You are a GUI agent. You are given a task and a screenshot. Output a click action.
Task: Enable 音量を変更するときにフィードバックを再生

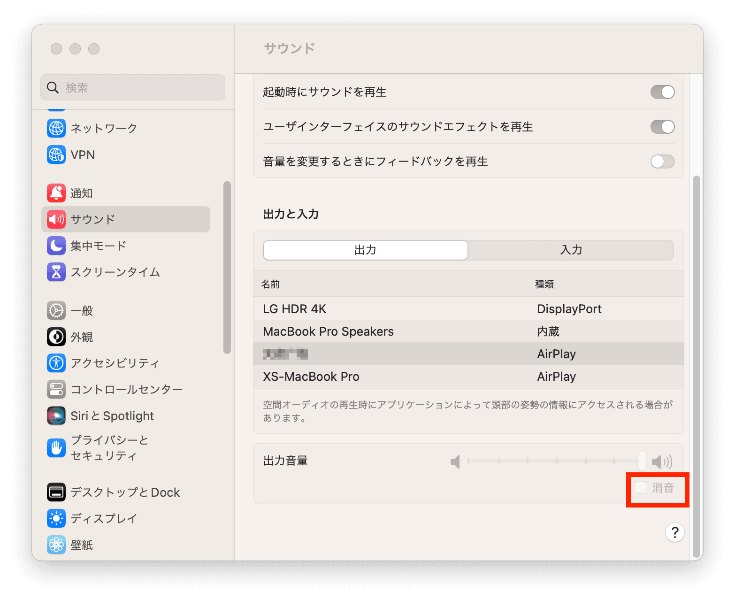point(662,162)
